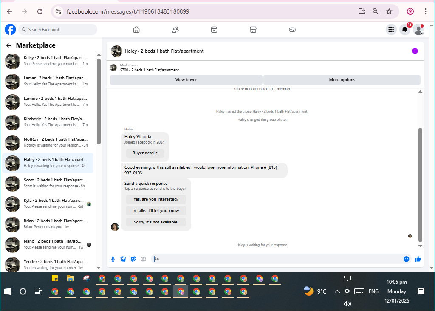Send a thumbs up like
Screen dimensions: 435x311
[x=418, y=259]
